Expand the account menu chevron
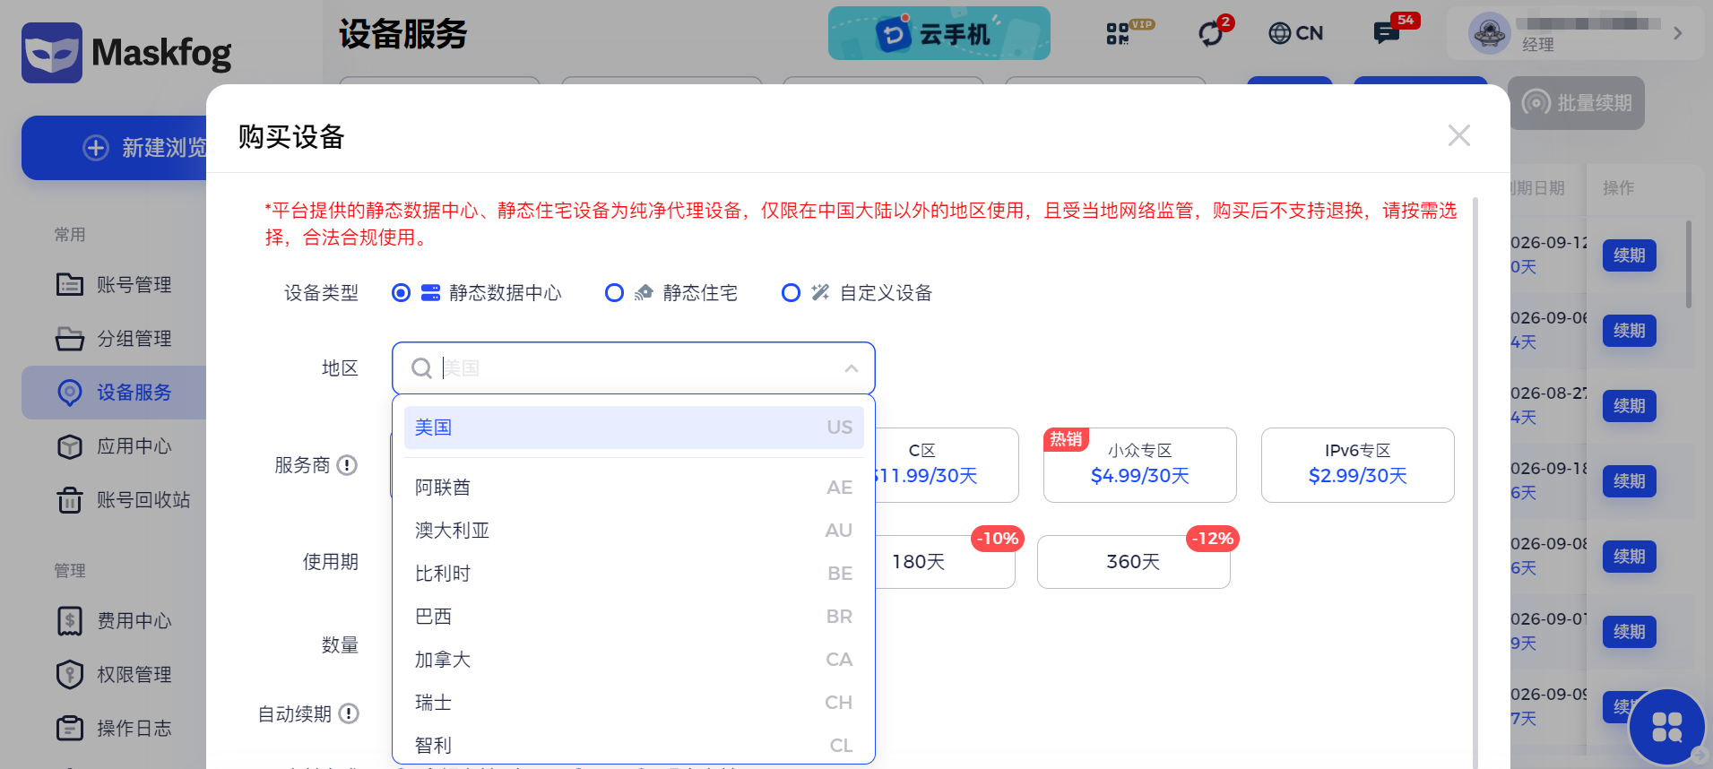The image size is (1713, 769). pyautogui.click(x=1677, y=33)
